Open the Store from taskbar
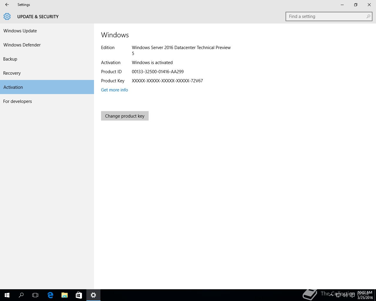The width and height of the screenshot is (376, 301). pos(79,295)
